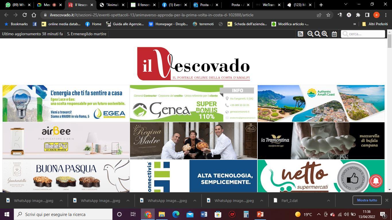The height and width of the screenshot is (220, 392).
Task: Go back to the previous page
Action: (6, 15)
